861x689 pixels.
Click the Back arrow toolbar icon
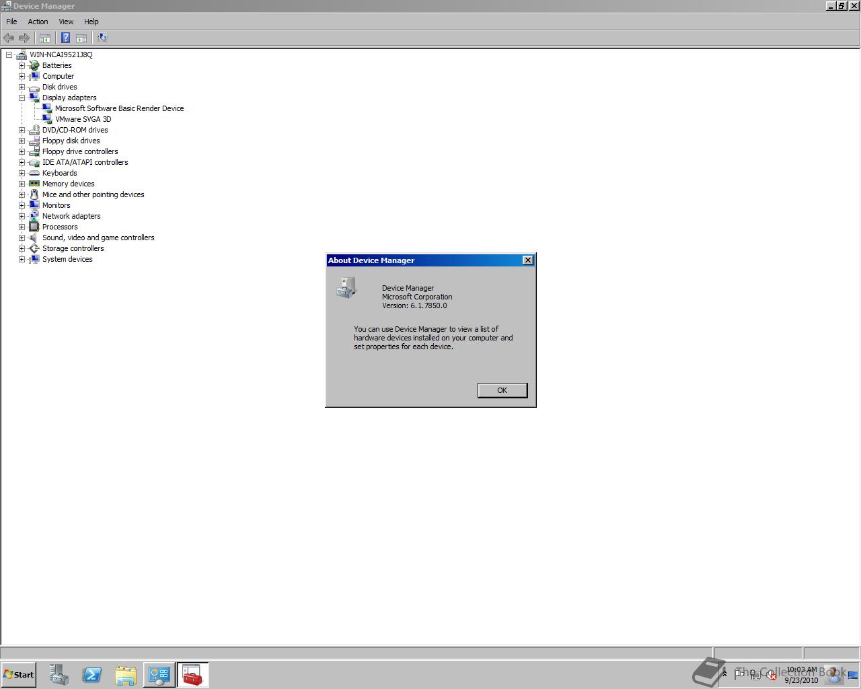tap(9, 38)
